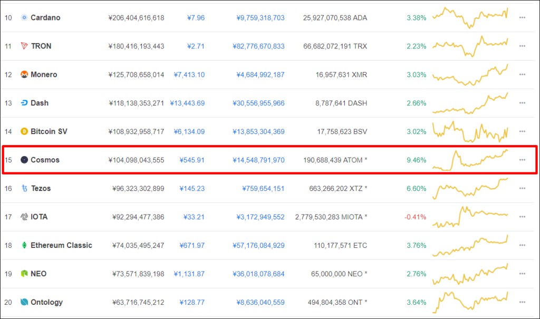
Task: Open the more options menu for TRON
Action: (x=522, y=46)
